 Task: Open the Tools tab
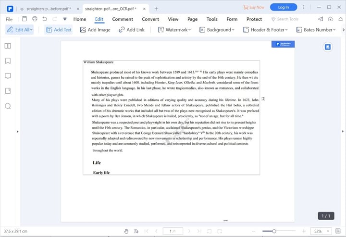[212, 19]
